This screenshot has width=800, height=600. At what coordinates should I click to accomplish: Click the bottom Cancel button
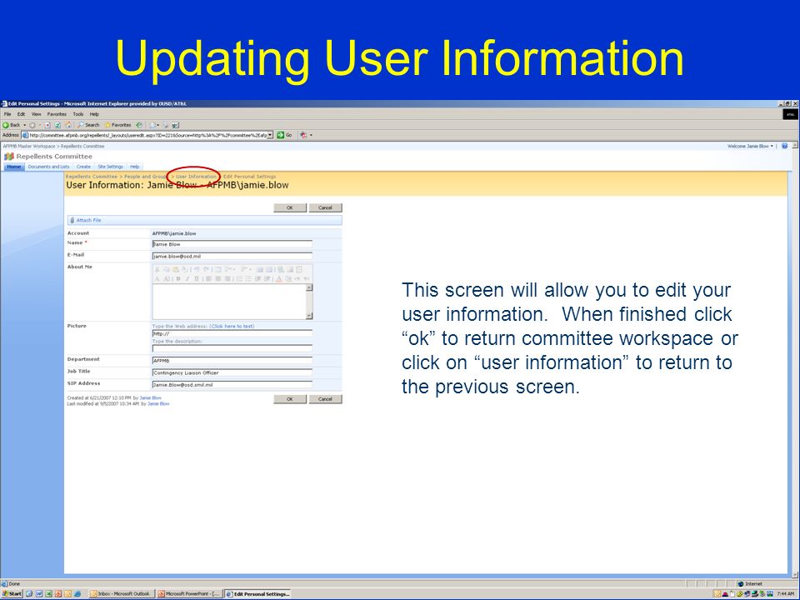coord(325,399)
